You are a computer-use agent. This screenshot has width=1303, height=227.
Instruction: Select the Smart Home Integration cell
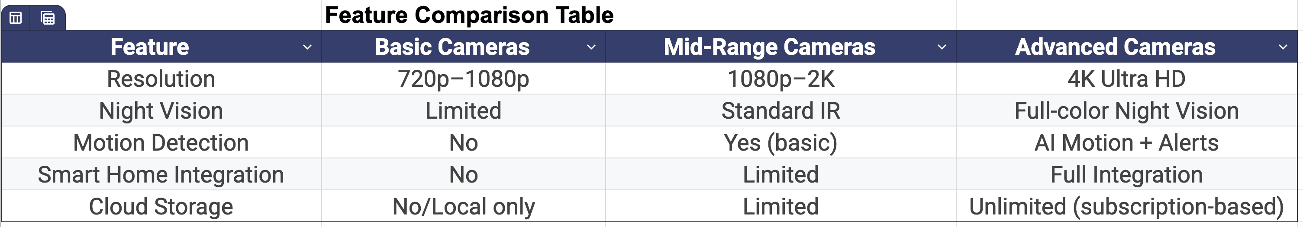tap(161, 174)
